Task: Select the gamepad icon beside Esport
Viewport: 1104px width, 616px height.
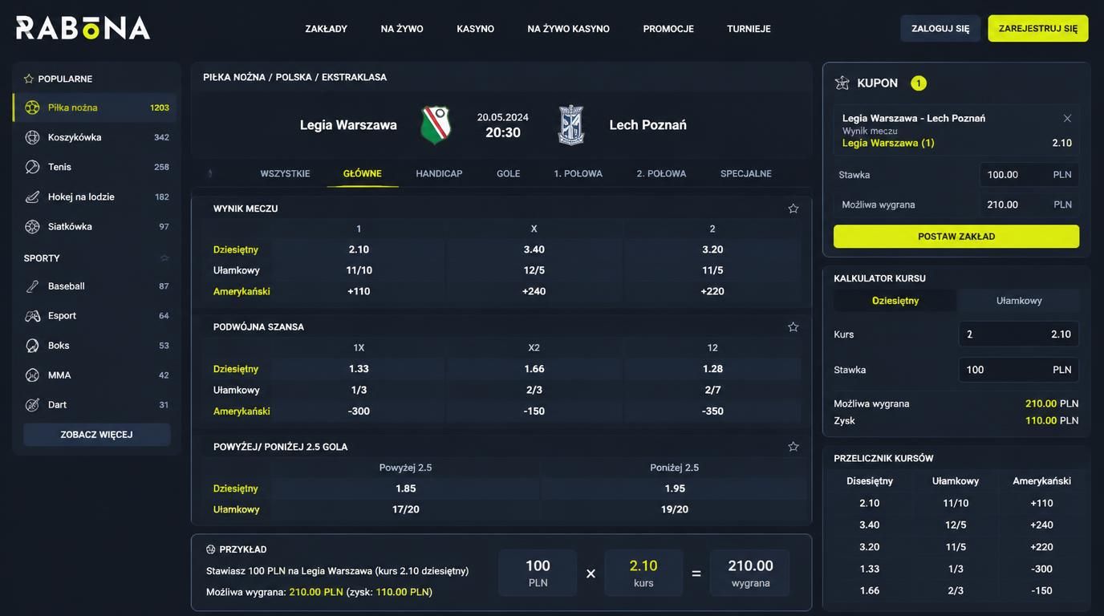Action: [32, 315]
